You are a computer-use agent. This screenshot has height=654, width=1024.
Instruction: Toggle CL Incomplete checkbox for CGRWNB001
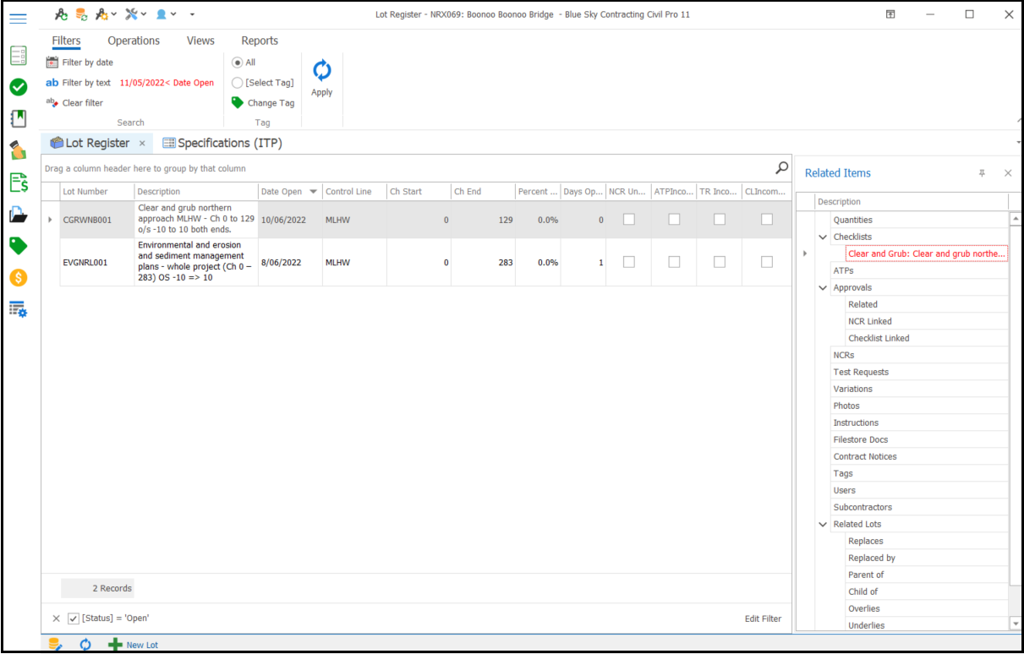[x=767, y=220]
